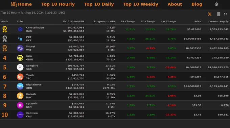The width and height of the screenshot is (230, 128).
Task: Click the DigitalNote XDN coin logo
Action: [20, 86]
